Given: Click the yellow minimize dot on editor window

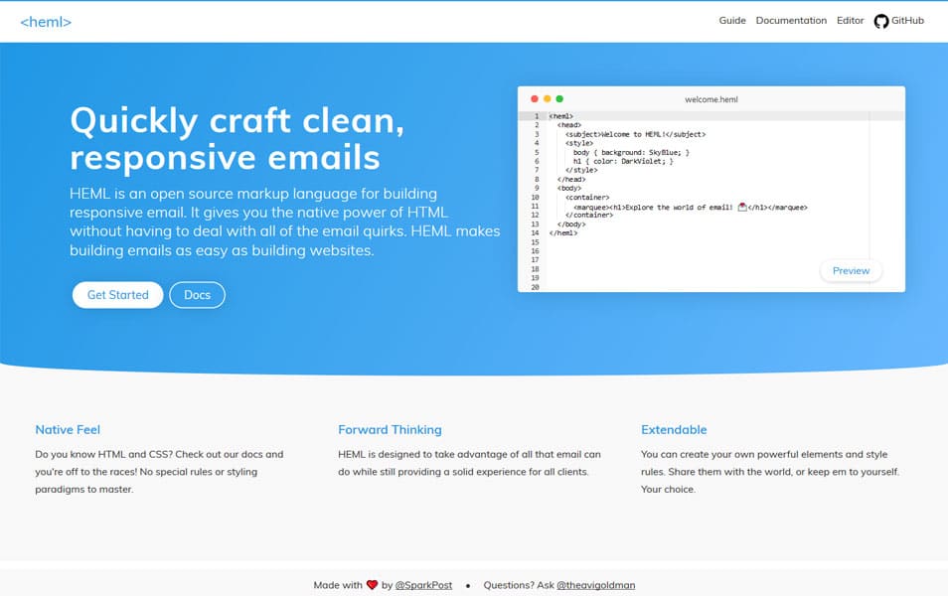Looking at the screenshot, I should pyautogui.click(x=548, y=98).
